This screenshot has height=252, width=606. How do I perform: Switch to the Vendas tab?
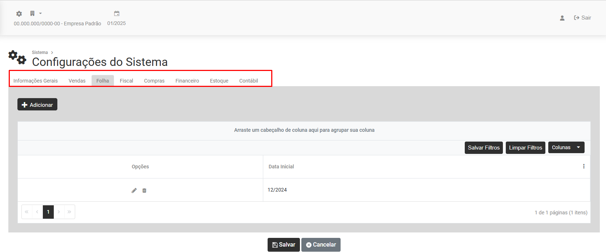click(x=77, y=81)
